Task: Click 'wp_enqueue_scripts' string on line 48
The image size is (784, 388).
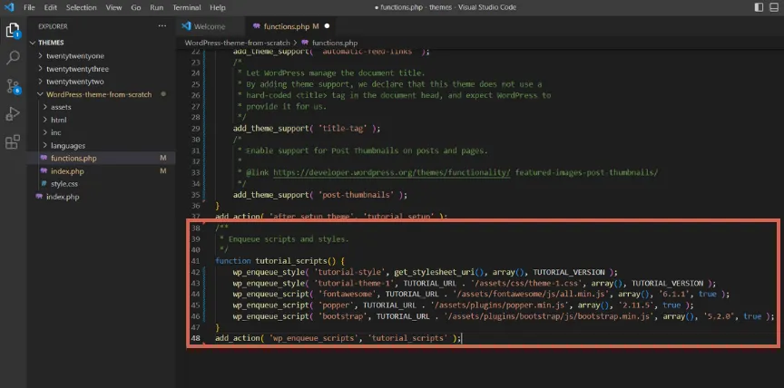Action: pos(314,338)
